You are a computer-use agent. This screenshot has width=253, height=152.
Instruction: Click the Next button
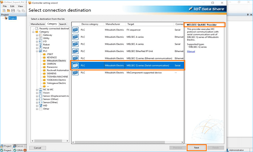pyautogui.click(x=196, y=148)
